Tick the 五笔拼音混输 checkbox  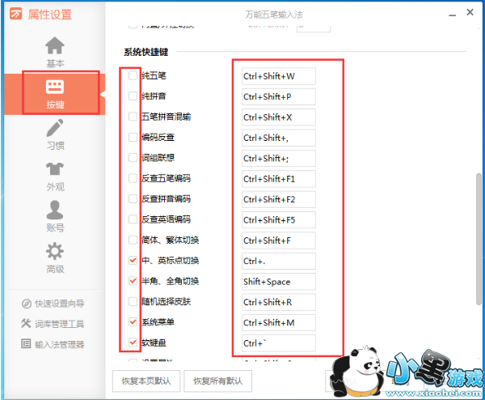coord(133,117)
